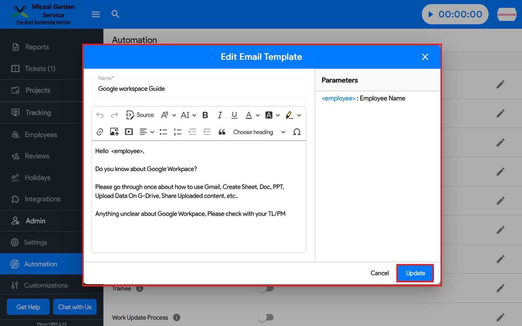Insert a link using link icon
Viewport: 522px width, 326px height.
(100, 132)
